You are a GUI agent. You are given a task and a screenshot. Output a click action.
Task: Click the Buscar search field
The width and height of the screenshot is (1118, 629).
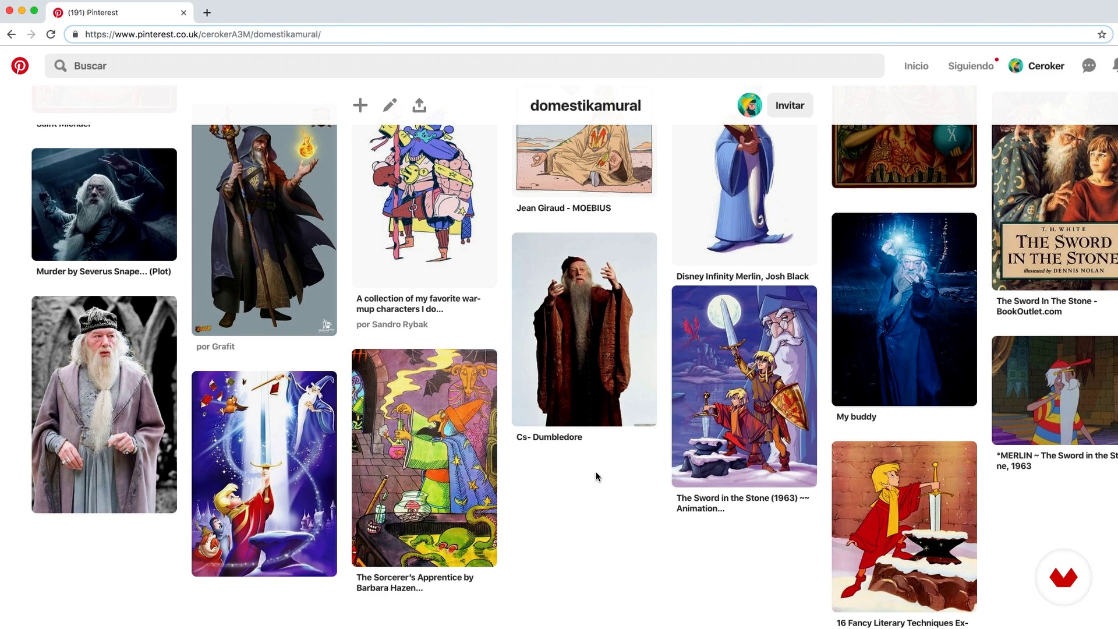tap(466, 66)
